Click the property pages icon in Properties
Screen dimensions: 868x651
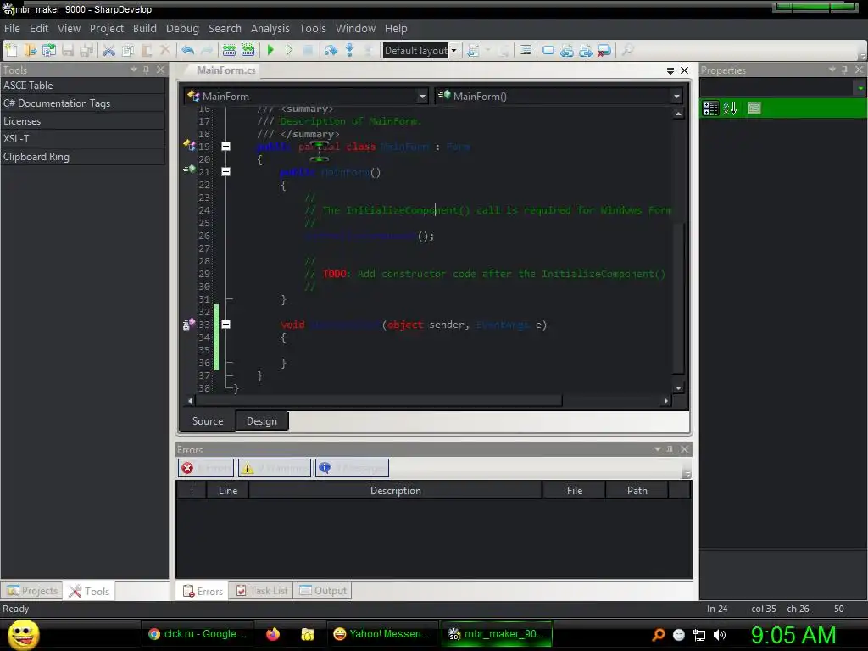[754, 108]
